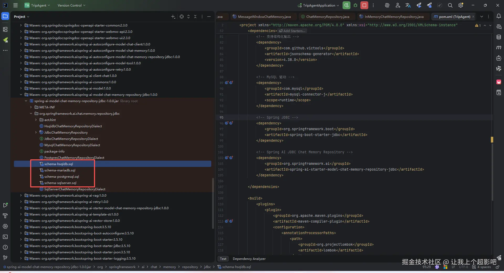
Task: Click the warnings count indicator in editor
Action: (x=478, y=25)
